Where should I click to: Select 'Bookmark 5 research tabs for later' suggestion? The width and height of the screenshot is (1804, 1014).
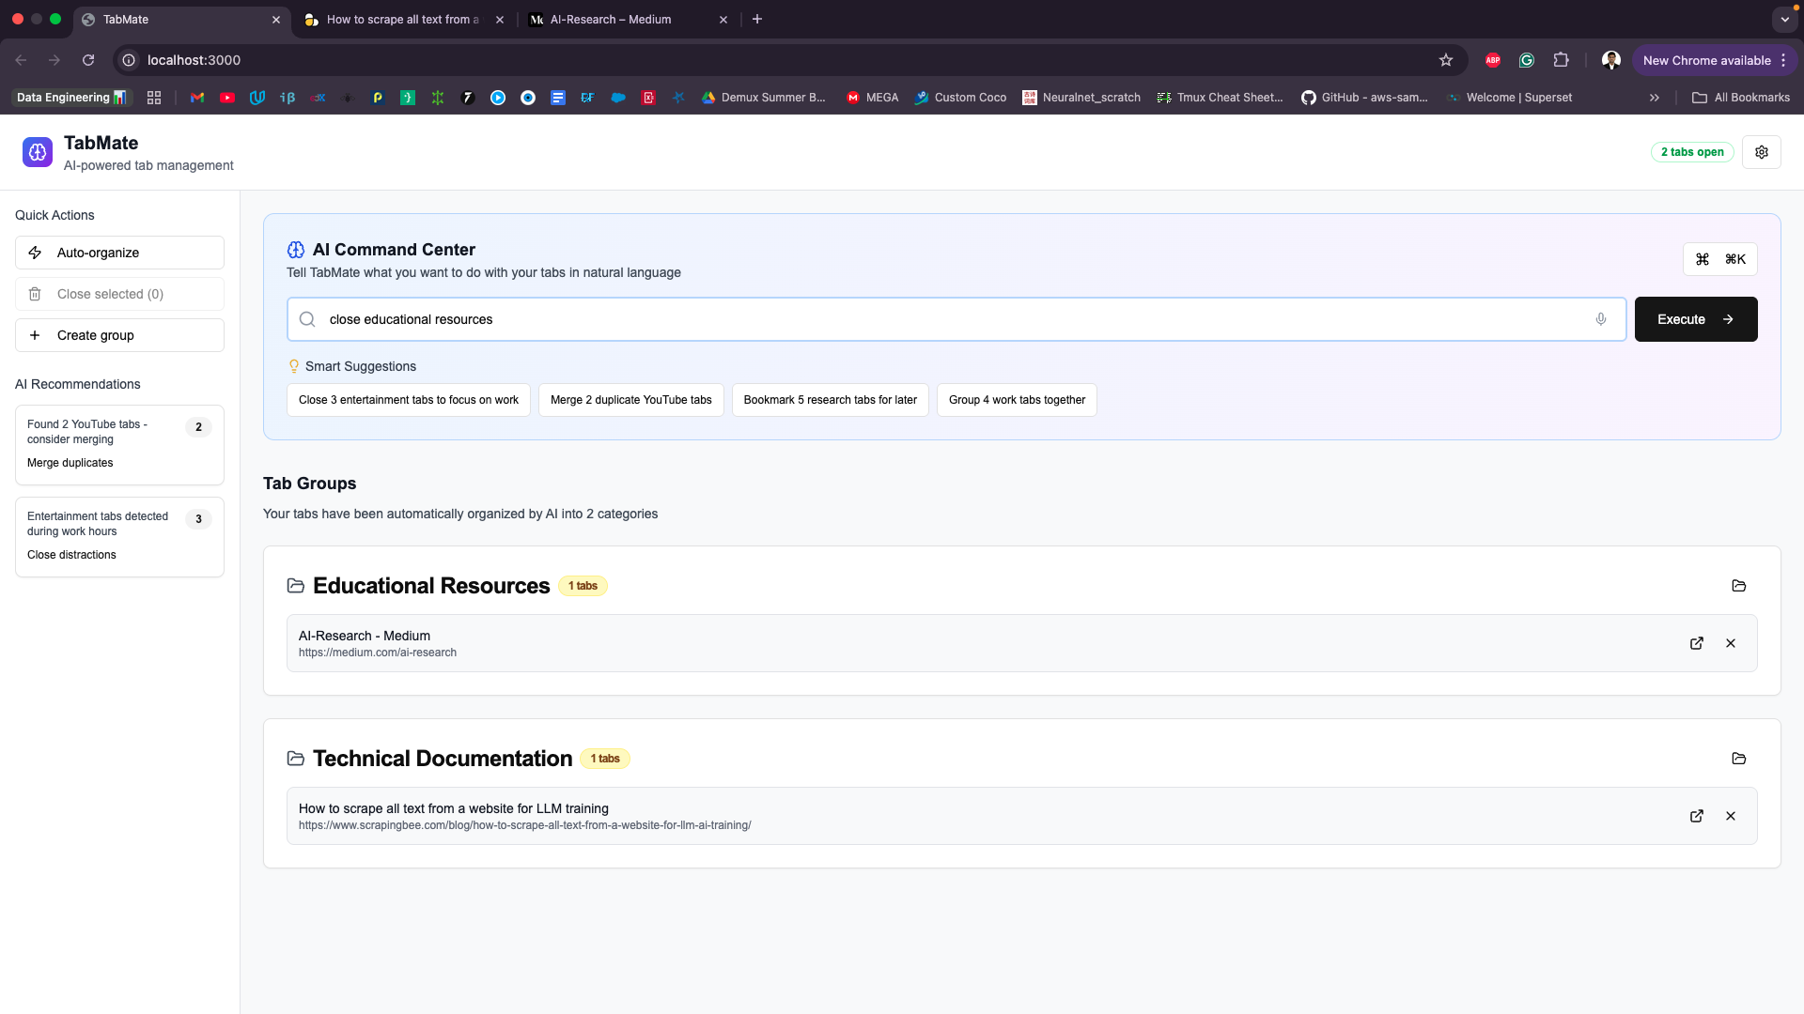830,400
